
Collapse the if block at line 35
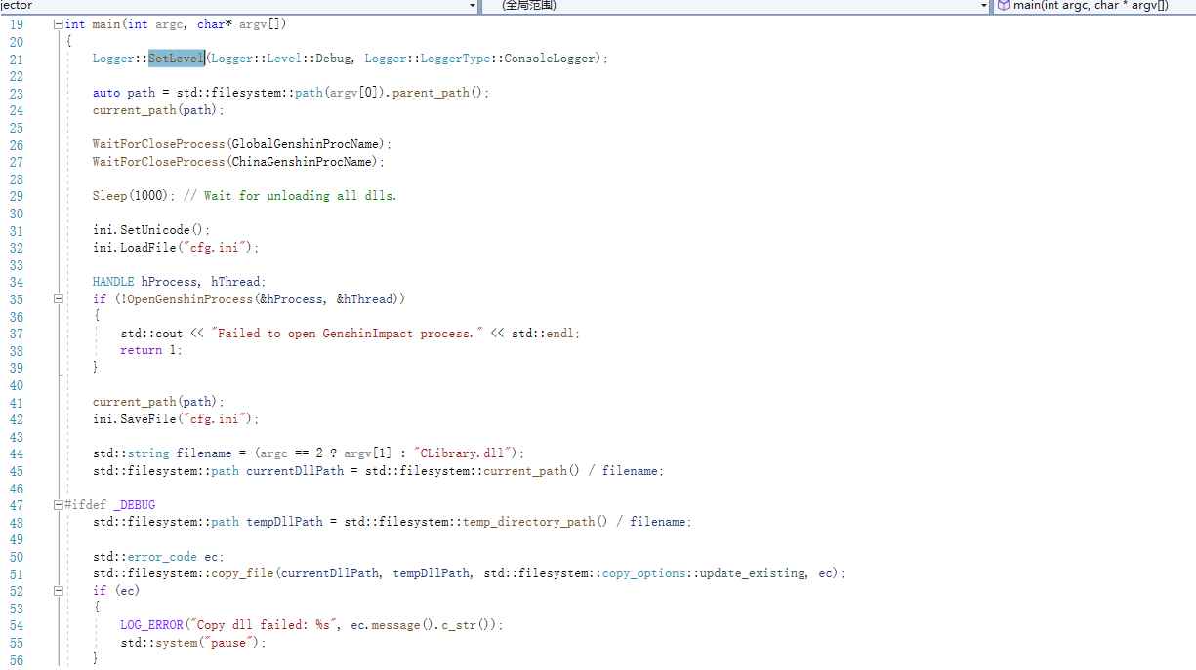58,299
